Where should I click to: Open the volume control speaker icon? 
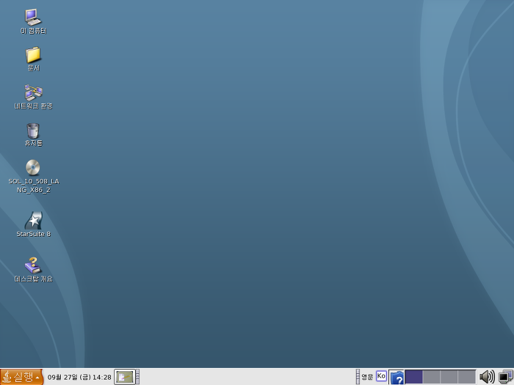pyautogui.click(x=487, y=377)
